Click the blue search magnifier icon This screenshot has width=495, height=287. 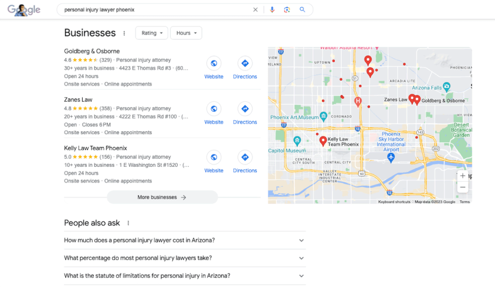coord(302,10)
